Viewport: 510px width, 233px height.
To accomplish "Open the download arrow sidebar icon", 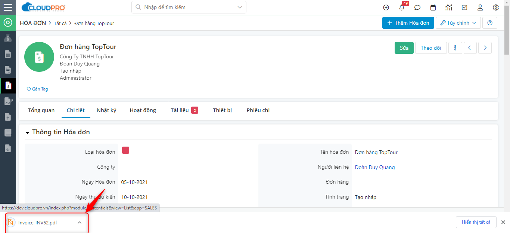I will tap(8, 148).
